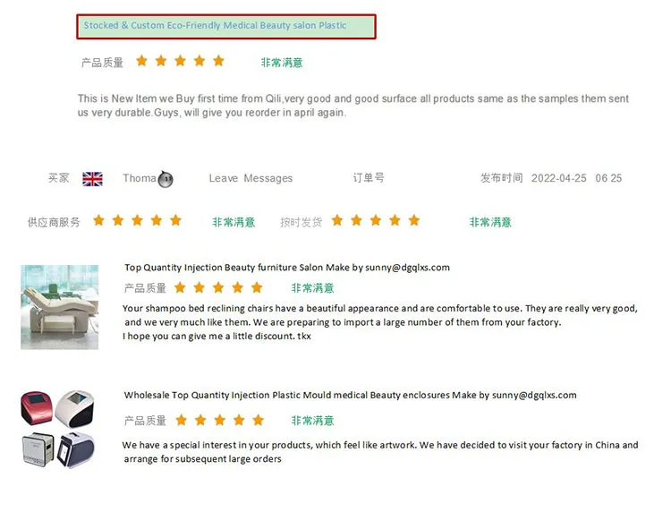Viewport: 671px width, 512px height.
Task: Click the shampoo bed product thumbnail
Action: pos(60,306)
